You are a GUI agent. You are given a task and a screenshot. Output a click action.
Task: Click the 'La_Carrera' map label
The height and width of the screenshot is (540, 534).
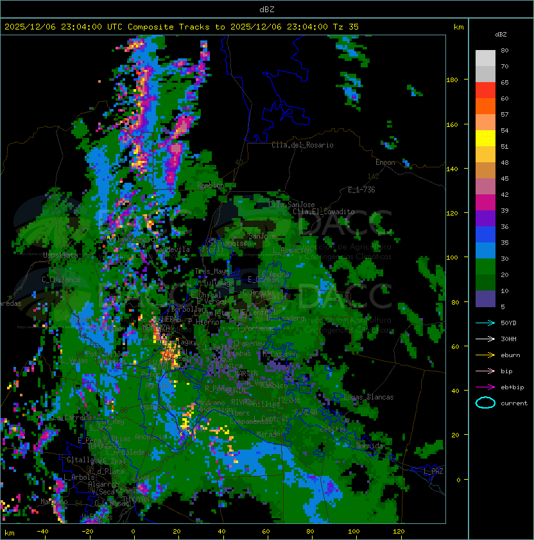click(73, 418)
